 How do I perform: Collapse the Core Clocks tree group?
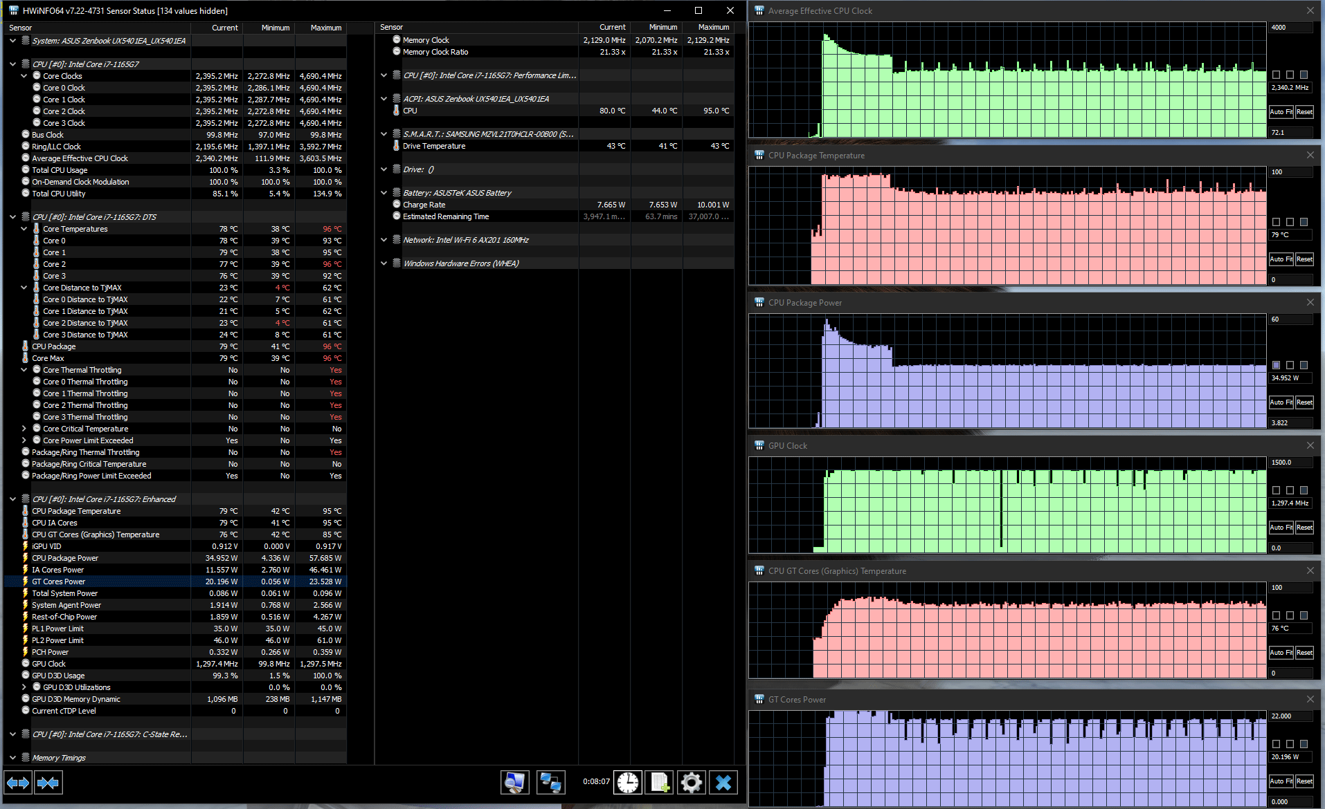click(24, 76)
